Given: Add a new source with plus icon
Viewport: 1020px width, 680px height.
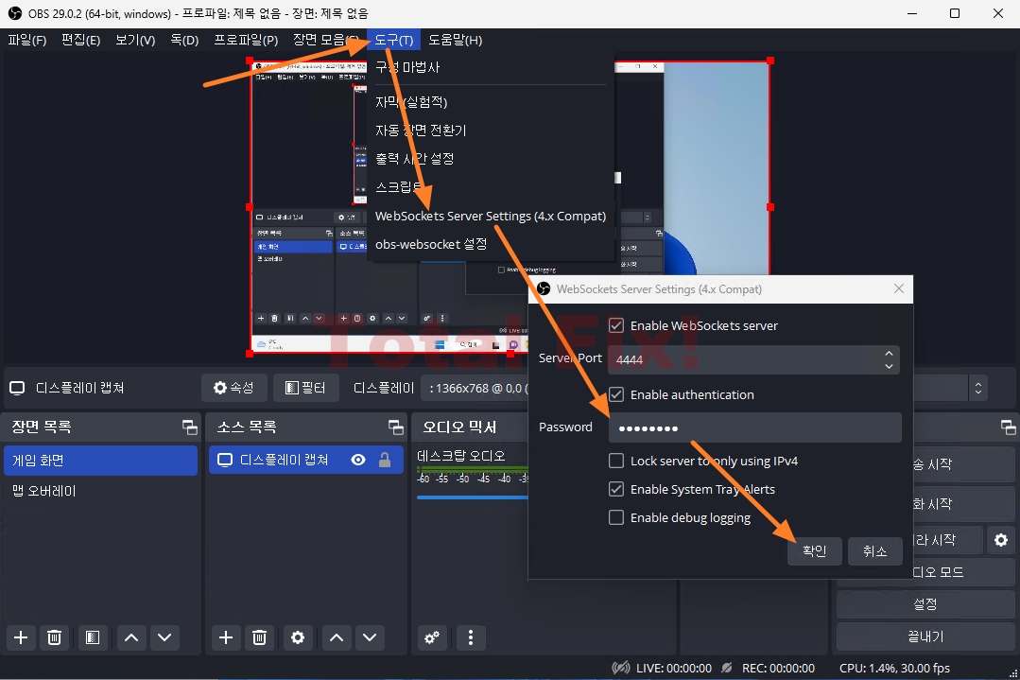Looking at the screenshot, I should tap(226, 637).
